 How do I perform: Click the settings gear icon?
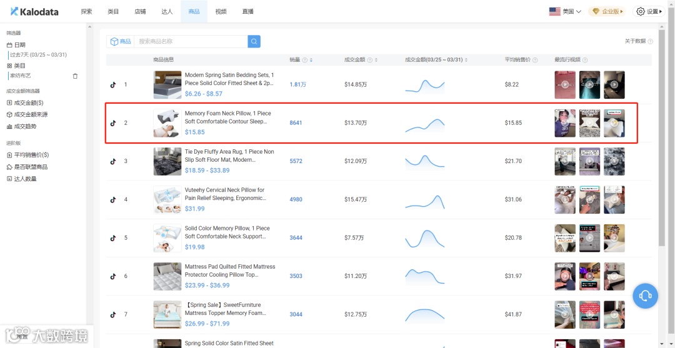pyautogui.click(x=641, y=12)
